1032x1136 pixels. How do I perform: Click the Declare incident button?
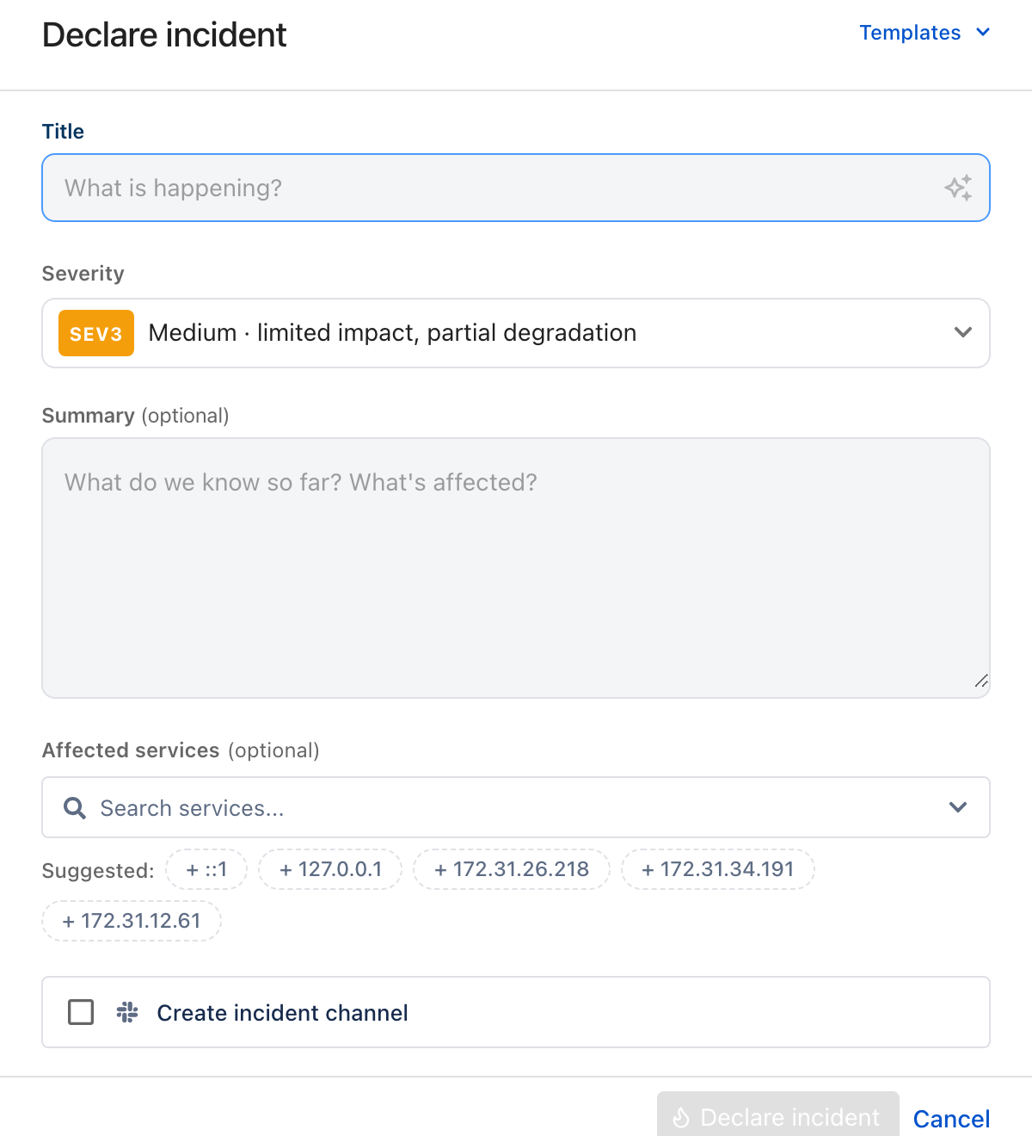click(x=778, y=1115)
